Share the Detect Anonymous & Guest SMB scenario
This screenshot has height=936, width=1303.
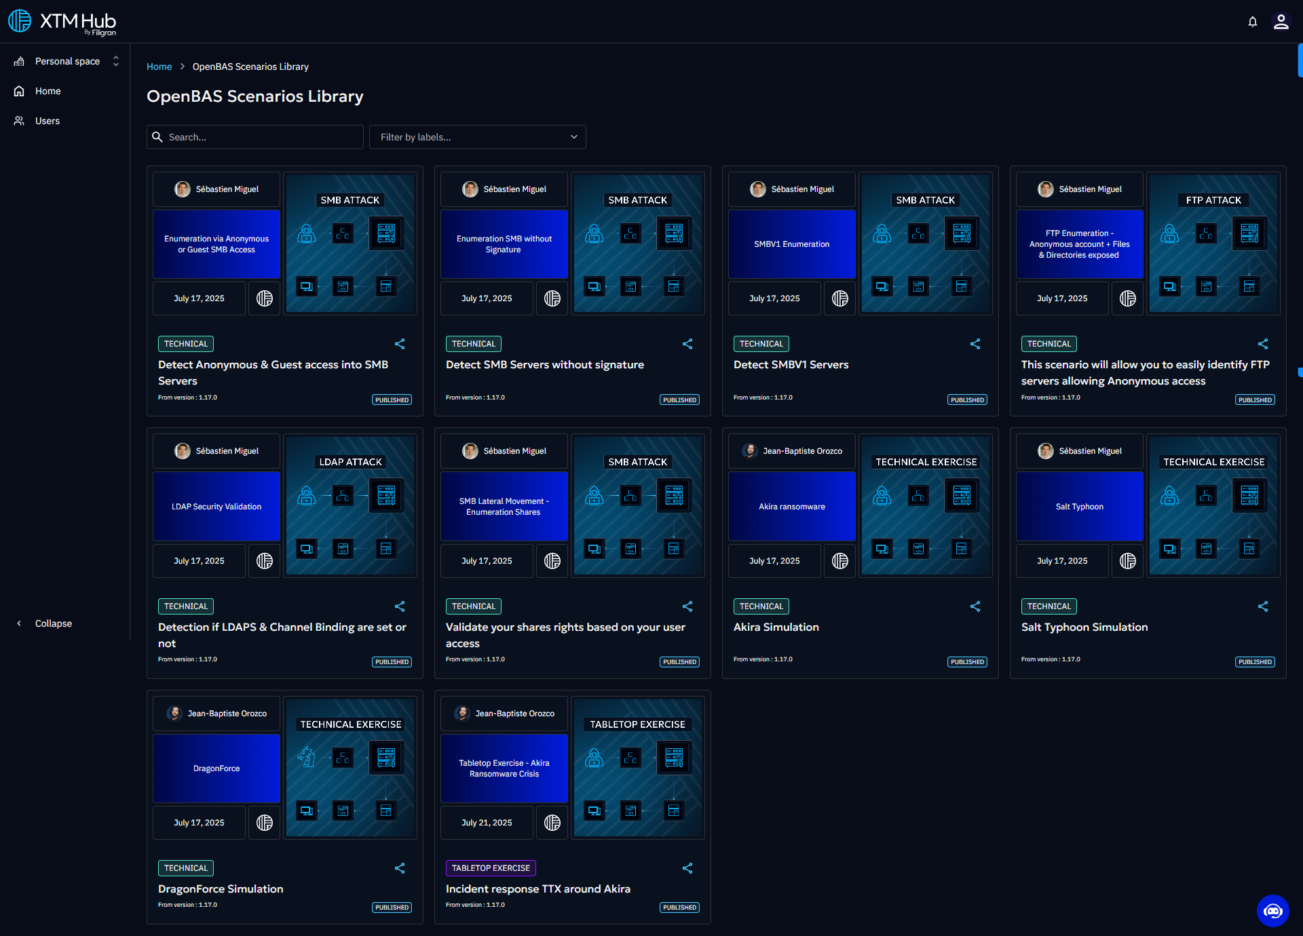pos(400,344)
